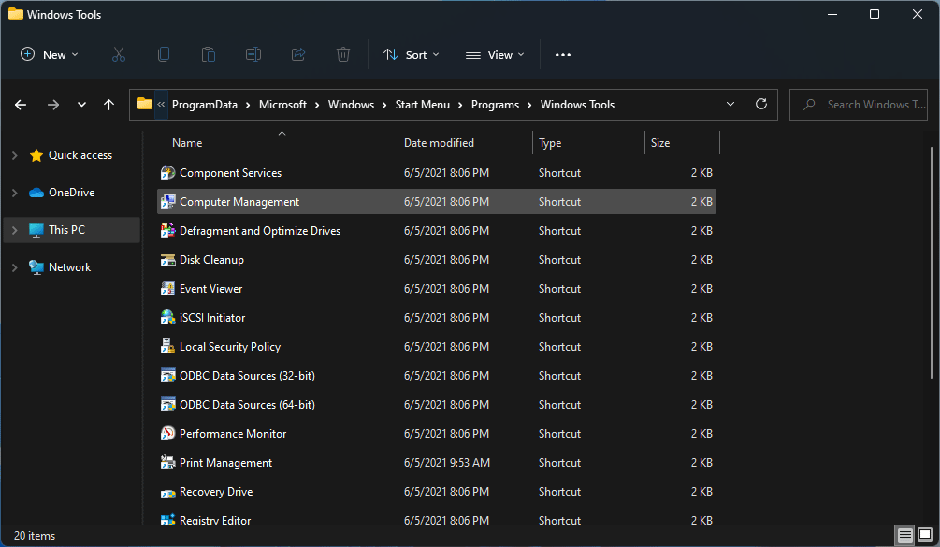Click the Delete icon in the toolbar
Screen dimensions: 940x547
[342, 54]
